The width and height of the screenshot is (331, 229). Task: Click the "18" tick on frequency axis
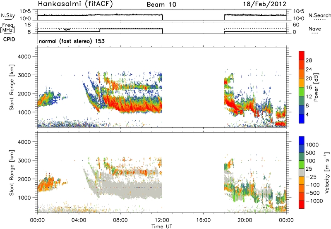28,25
